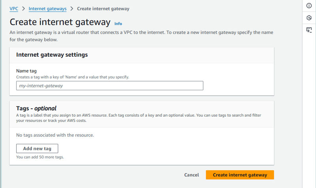Click the hexagon settings icon in the right sidebar

point(309,18)
